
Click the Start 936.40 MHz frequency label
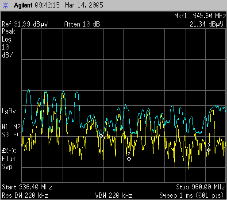click(27, 187)
